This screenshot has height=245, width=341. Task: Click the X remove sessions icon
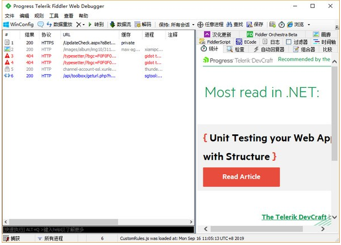pyautogui.click(x=78, y=25)
